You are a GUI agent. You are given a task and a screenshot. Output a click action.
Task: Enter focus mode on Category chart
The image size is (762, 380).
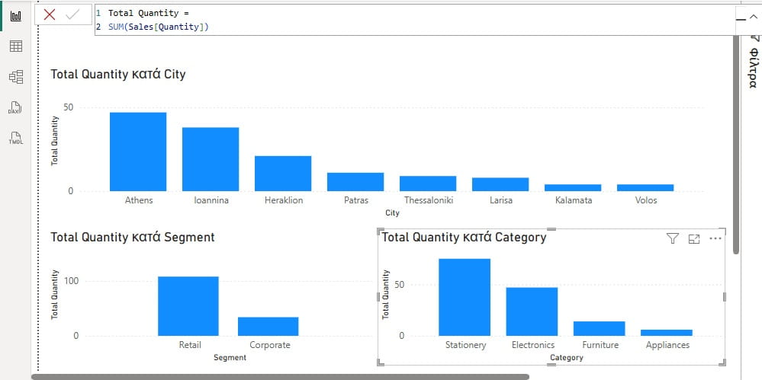[x=694, y=239]
